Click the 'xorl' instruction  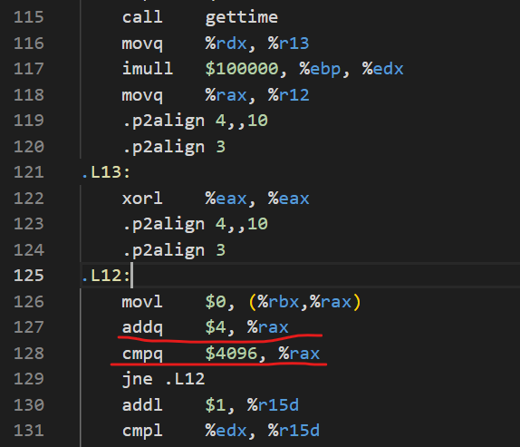click(x=142, y=199)
